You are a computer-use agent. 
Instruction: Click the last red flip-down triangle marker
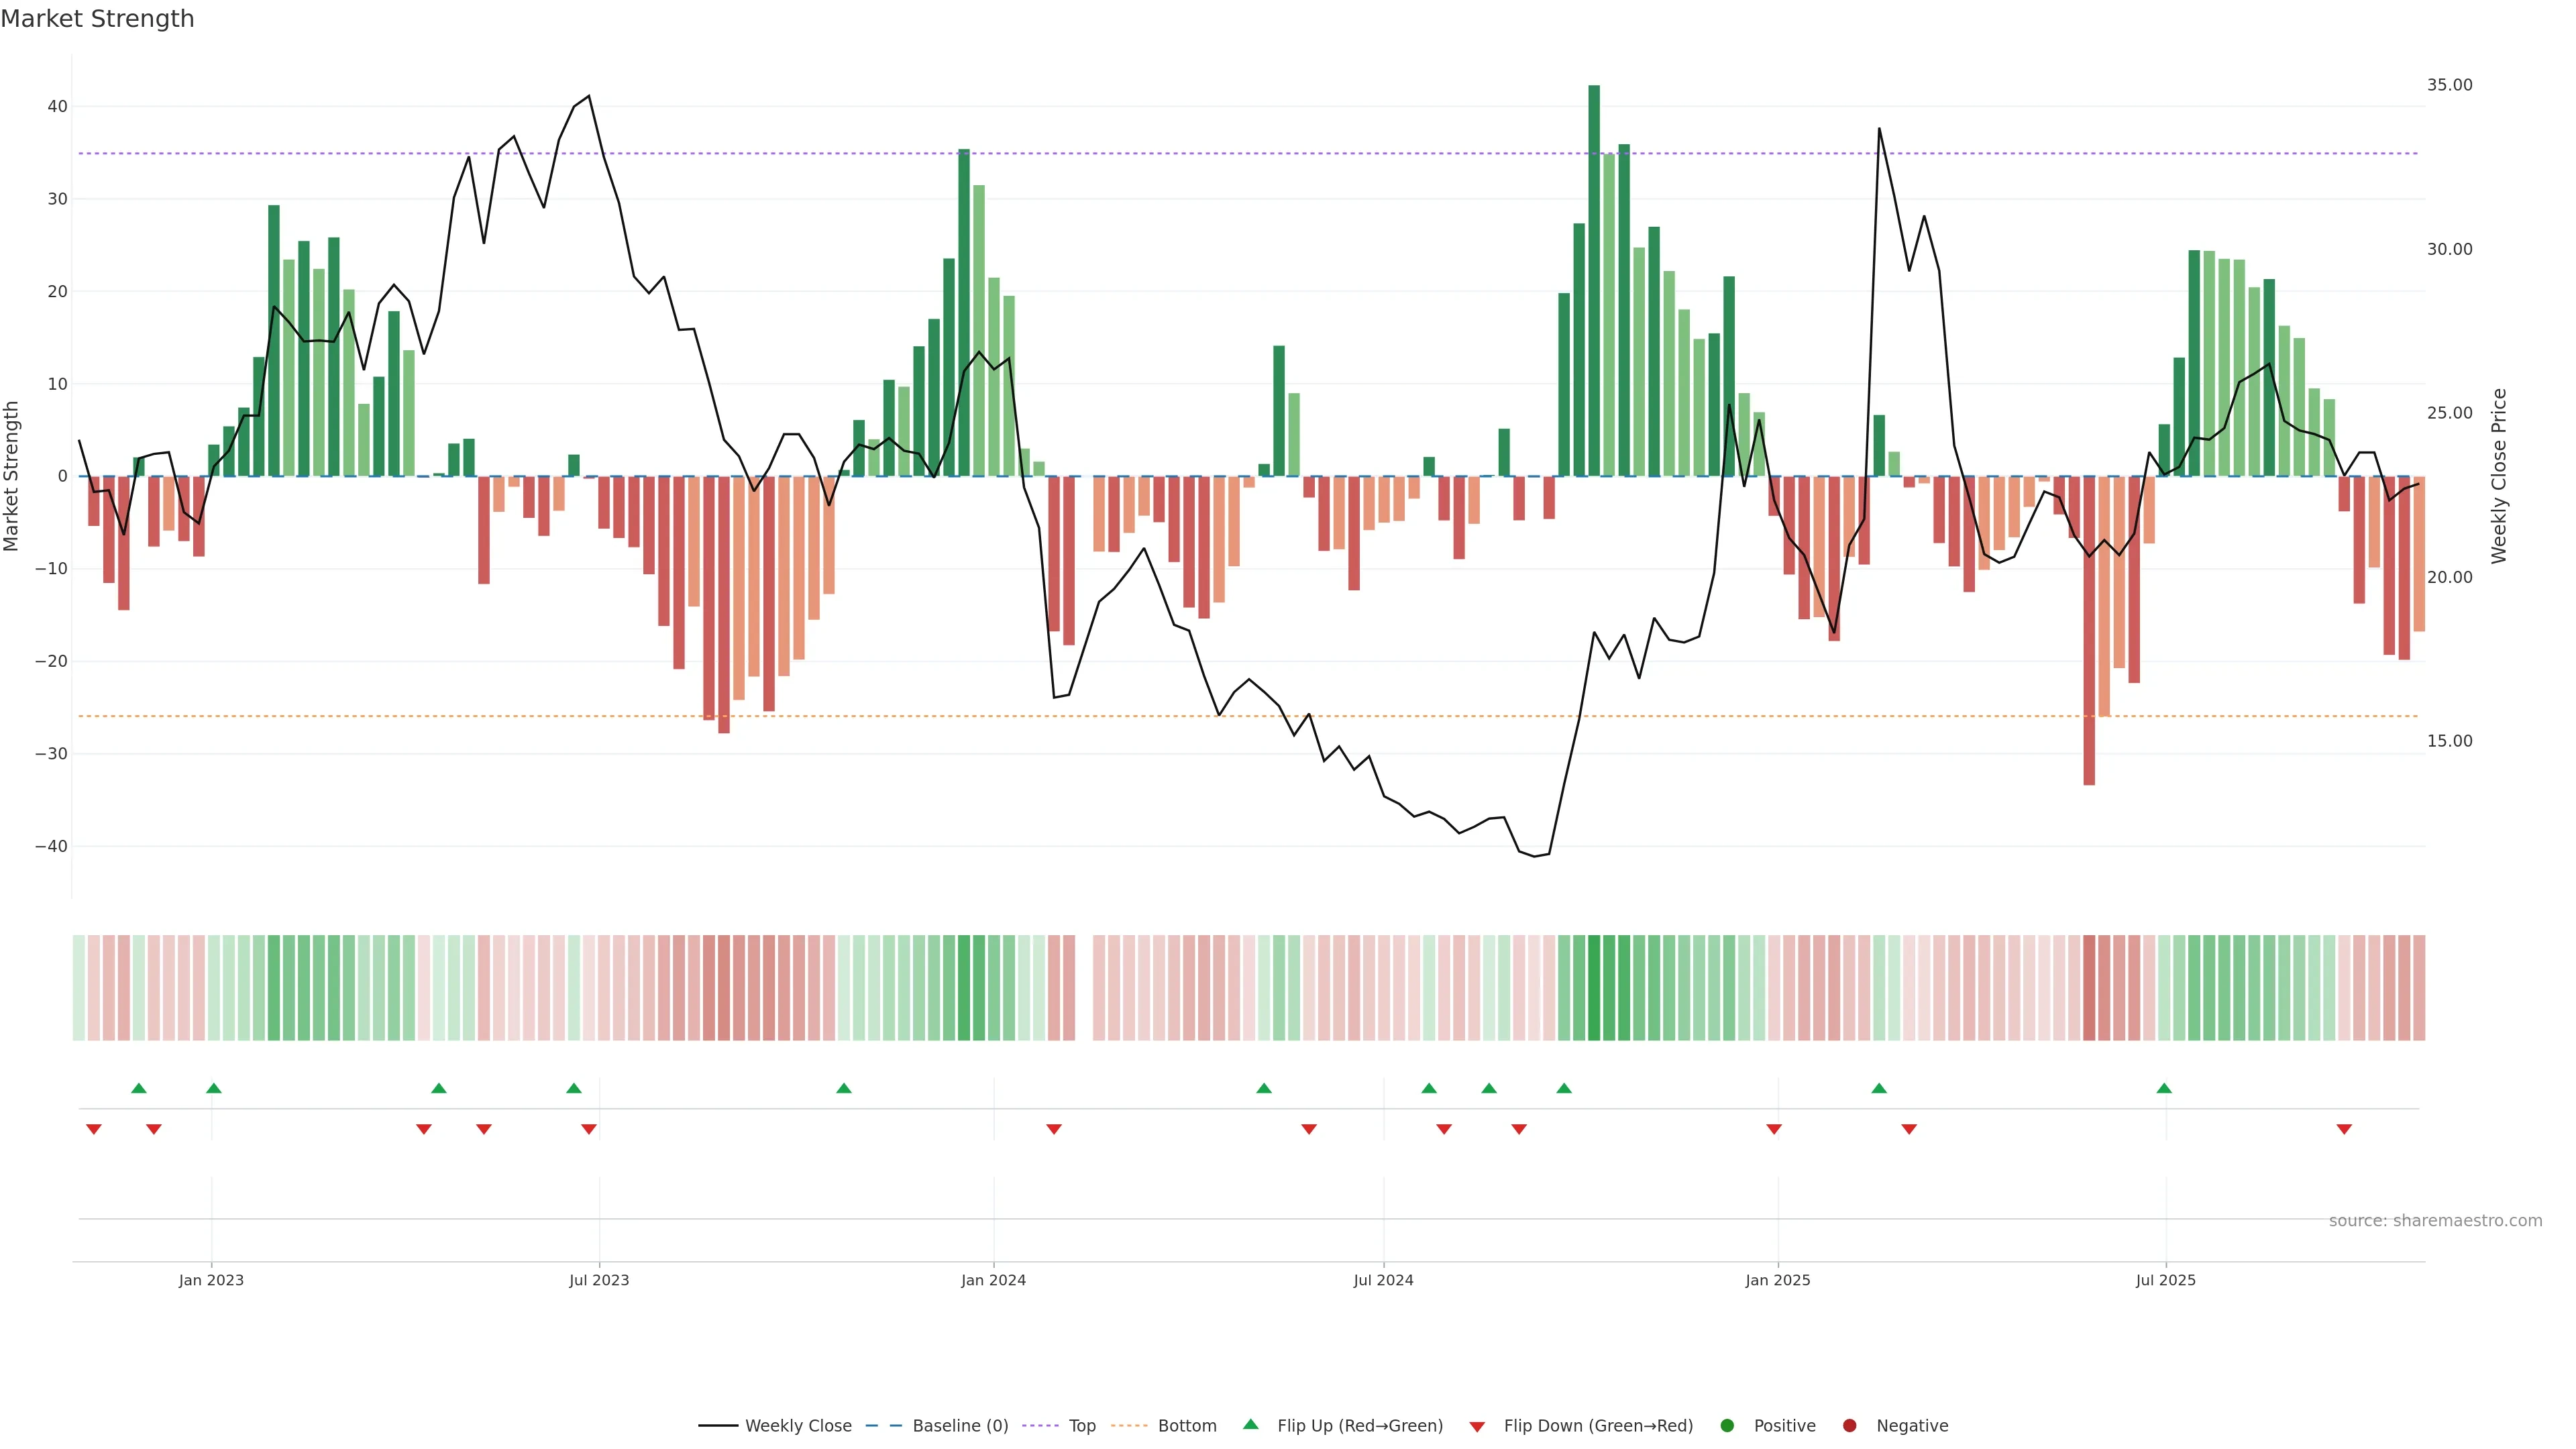[x=2344, y=1129]
